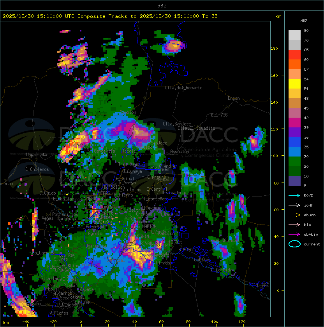Click the 'eb+bip' legend label
The width and height of the screenshot is (324, 327).
(311, 235)
